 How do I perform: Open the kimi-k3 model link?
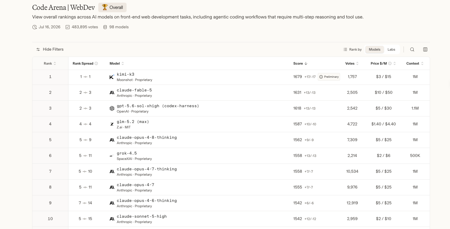[126, 74]
